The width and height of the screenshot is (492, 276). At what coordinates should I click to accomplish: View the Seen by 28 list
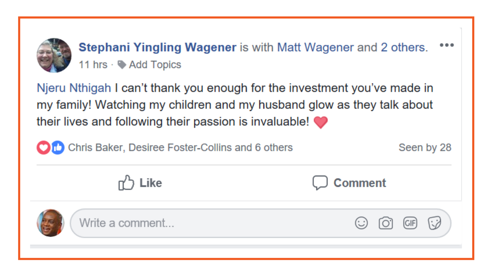pyautogui.click(x=425, y=148)
